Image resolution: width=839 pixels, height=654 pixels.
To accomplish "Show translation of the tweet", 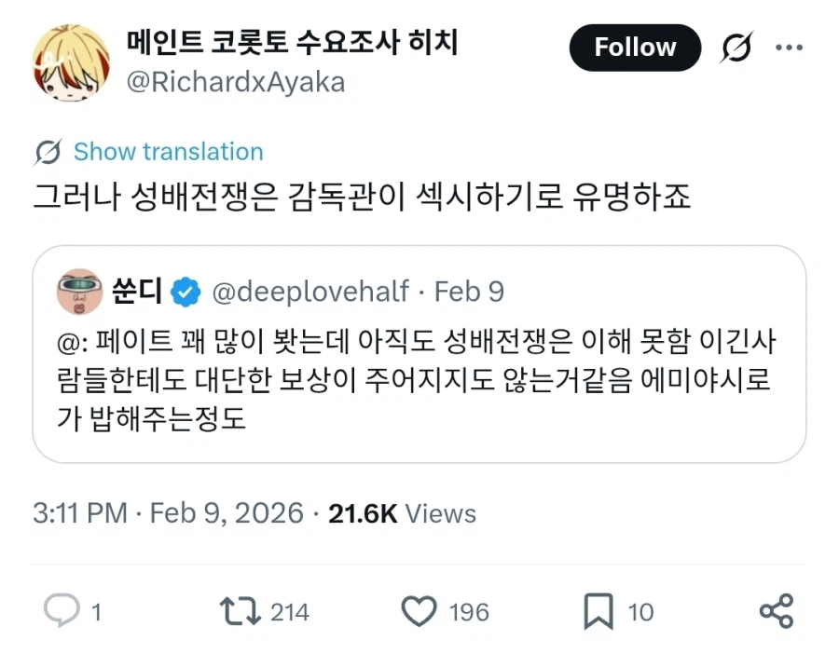I will coord(167,151).
